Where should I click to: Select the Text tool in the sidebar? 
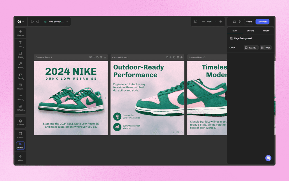(20, 44)
